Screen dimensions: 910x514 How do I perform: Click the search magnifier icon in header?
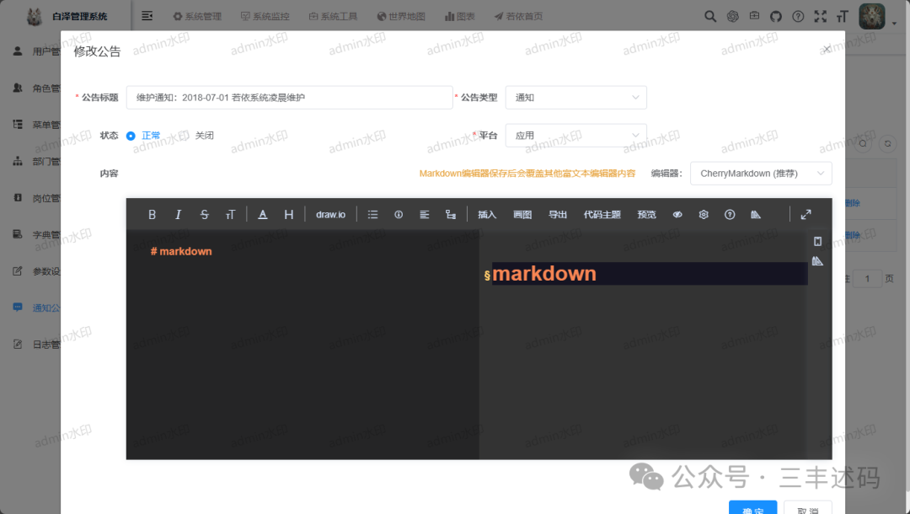click(710, 16)
